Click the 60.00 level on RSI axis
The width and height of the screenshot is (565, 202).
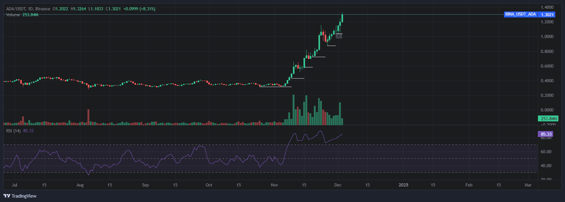[546, 152]
